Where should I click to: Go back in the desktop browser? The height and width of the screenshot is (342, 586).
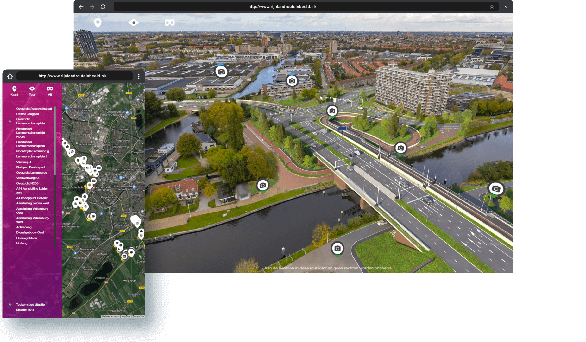point(81,7)
